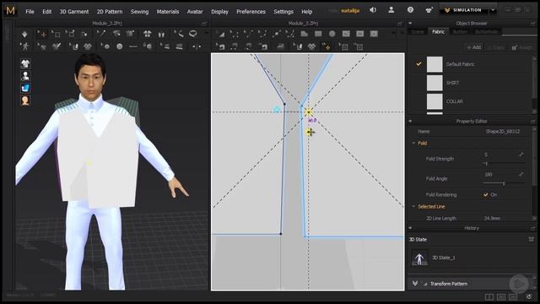Viewport: 540px width, 304px height.
Task: Adjust the Fold Angle slider
Action: point(503,183)
